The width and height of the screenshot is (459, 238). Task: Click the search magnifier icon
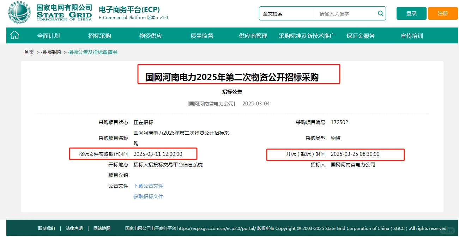380,13
